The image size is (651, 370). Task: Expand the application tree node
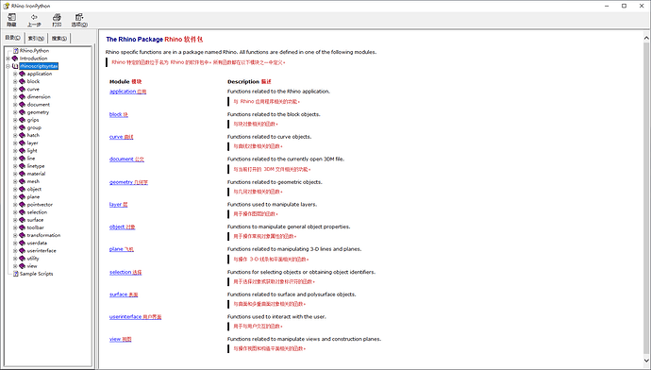pos(15,74)
